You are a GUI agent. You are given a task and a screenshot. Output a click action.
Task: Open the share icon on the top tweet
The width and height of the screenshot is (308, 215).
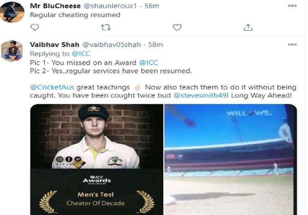[249, 26]
